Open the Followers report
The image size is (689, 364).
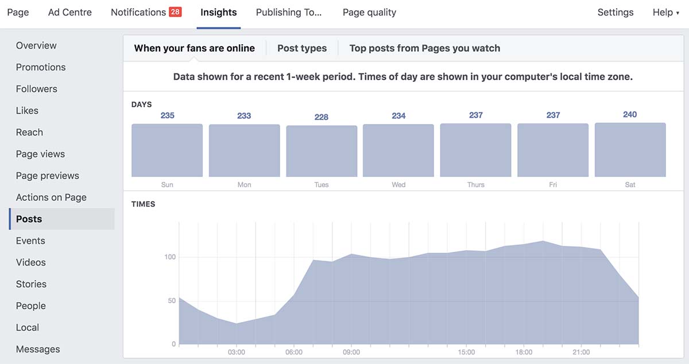coord(36,88)
